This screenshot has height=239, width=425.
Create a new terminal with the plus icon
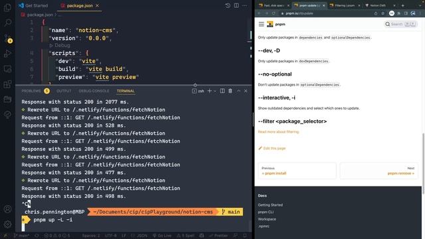click(x=210, y=91)
